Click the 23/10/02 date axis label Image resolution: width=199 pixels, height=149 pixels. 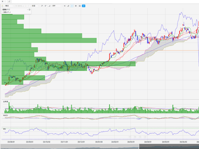tap(46, 142)
